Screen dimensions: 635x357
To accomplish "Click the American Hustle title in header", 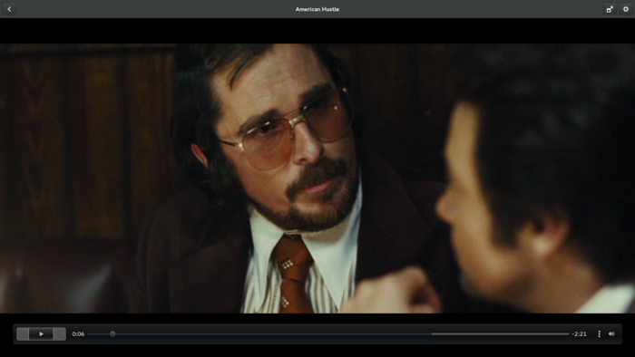I will (317, 9).
